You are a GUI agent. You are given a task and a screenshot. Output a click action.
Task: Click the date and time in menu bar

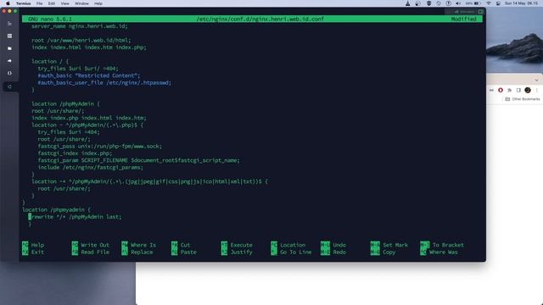click(521, 3)
